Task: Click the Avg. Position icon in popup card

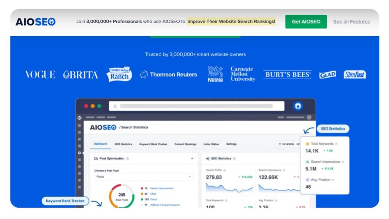Action: [x=307, y=179]
